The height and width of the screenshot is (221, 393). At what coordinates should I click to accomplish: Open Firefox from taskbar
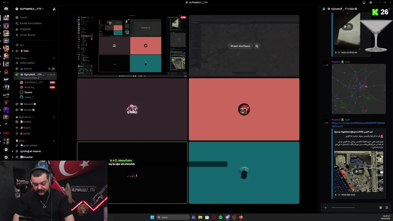(x=241, y=217)
